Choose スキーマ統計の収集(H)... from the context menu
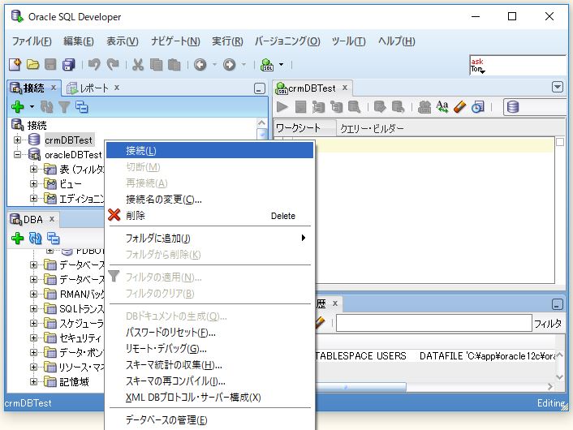The height and width of the screenshot is (430, 573). click(209, 364)
